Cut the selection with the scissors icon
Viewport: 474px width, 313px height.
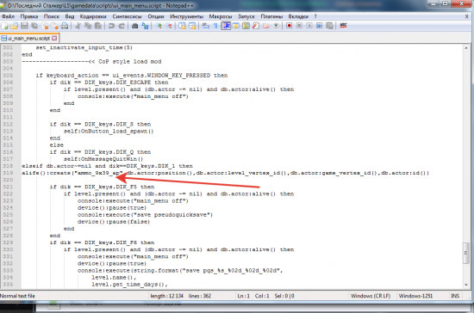click(x=78, y=27)
